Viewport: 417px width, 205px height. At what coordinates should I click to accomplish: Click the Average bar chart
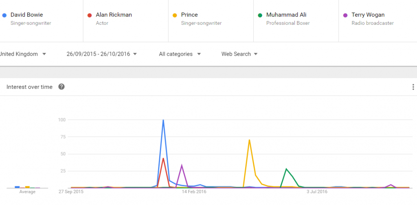point(27,187)
